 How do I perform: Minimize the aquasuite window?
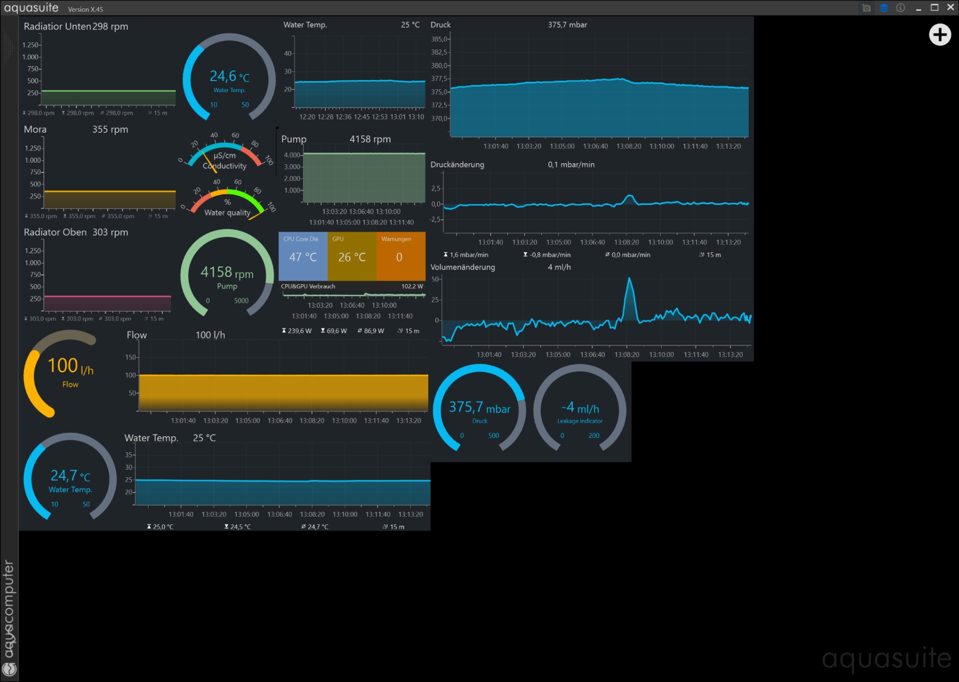(x=918, y=8)
